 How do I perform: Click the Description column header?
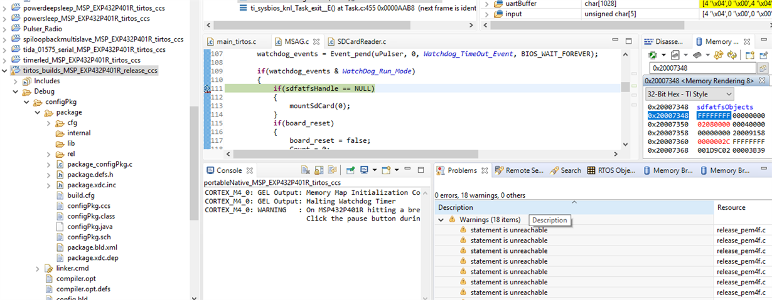tap(456, 207)
